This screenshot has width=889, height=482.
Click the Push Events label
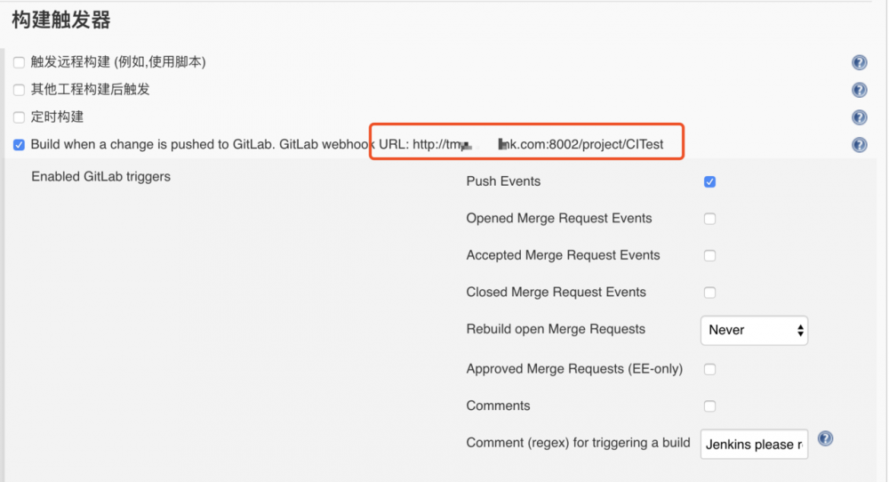[x=503, y=181]
